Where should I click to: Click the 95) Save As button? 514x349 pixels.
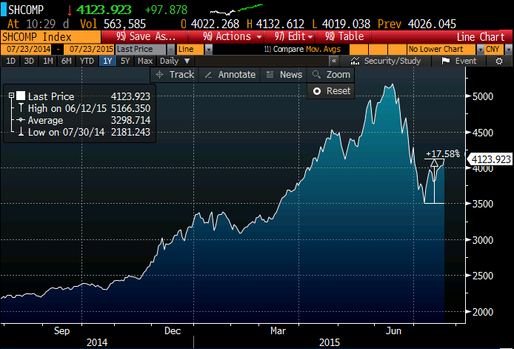pos(147,36)
